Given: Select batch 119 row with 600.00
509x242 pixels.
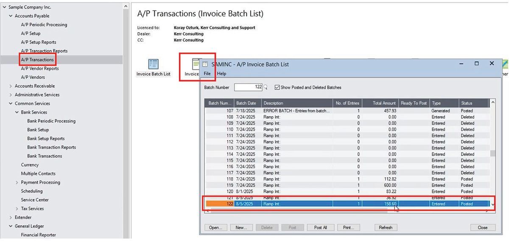Looking at the screenshot, I should coord(347,185).
